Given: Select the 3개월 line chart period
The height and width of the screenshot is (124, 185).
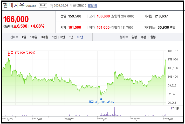Looking at the screenshot, I should click(45, 37).
